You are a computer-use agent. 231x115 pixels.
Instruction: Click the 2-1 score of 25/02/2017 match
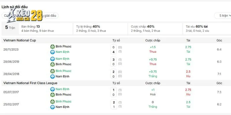113,104
